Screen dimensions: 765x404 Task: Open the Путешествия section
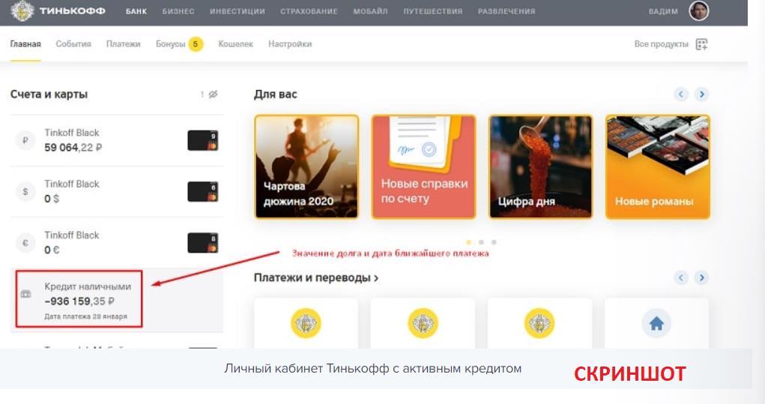[x=433, y=11]
